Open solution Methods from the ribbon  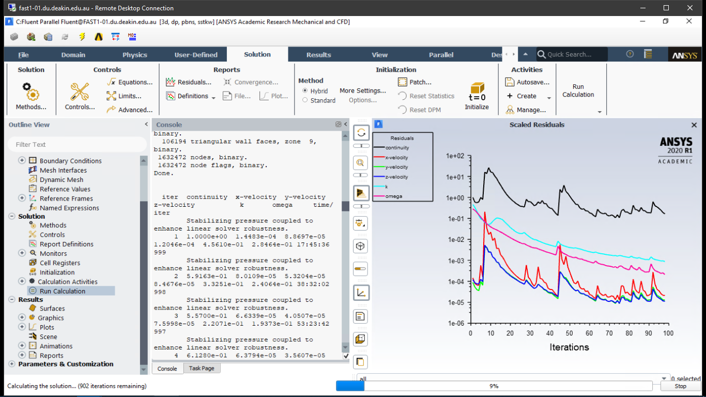click(31, 97)
